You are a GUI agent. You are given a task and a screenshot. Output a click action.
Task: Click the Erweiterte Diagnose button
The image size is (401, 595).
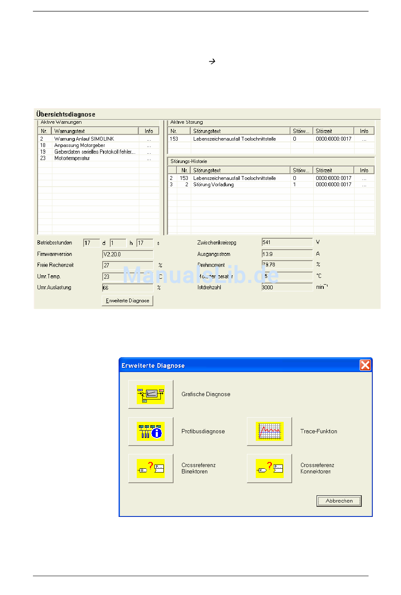coord(127,301)
